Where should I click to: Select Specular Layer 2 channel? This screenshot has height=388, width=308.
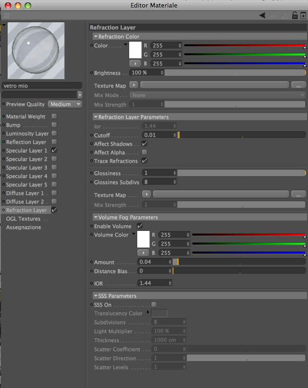point(26,159)
